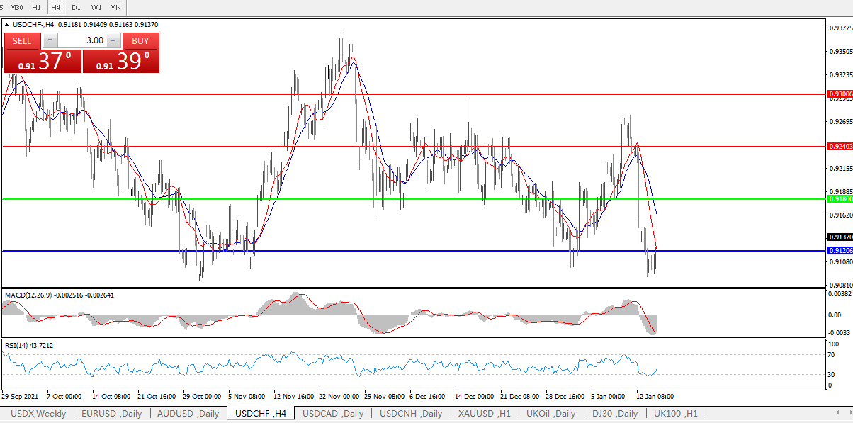
Task: Collapse the one-click trading panel triangle
Action: tap(7, 25)
